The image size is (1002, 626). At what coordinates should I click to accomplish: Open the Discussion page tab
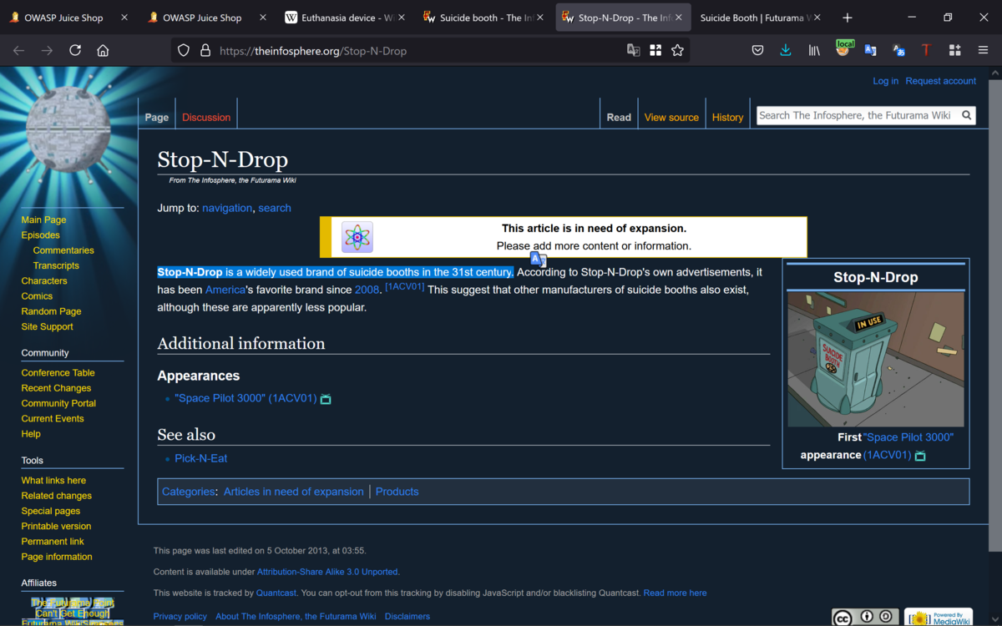click(x=206, y=118)
